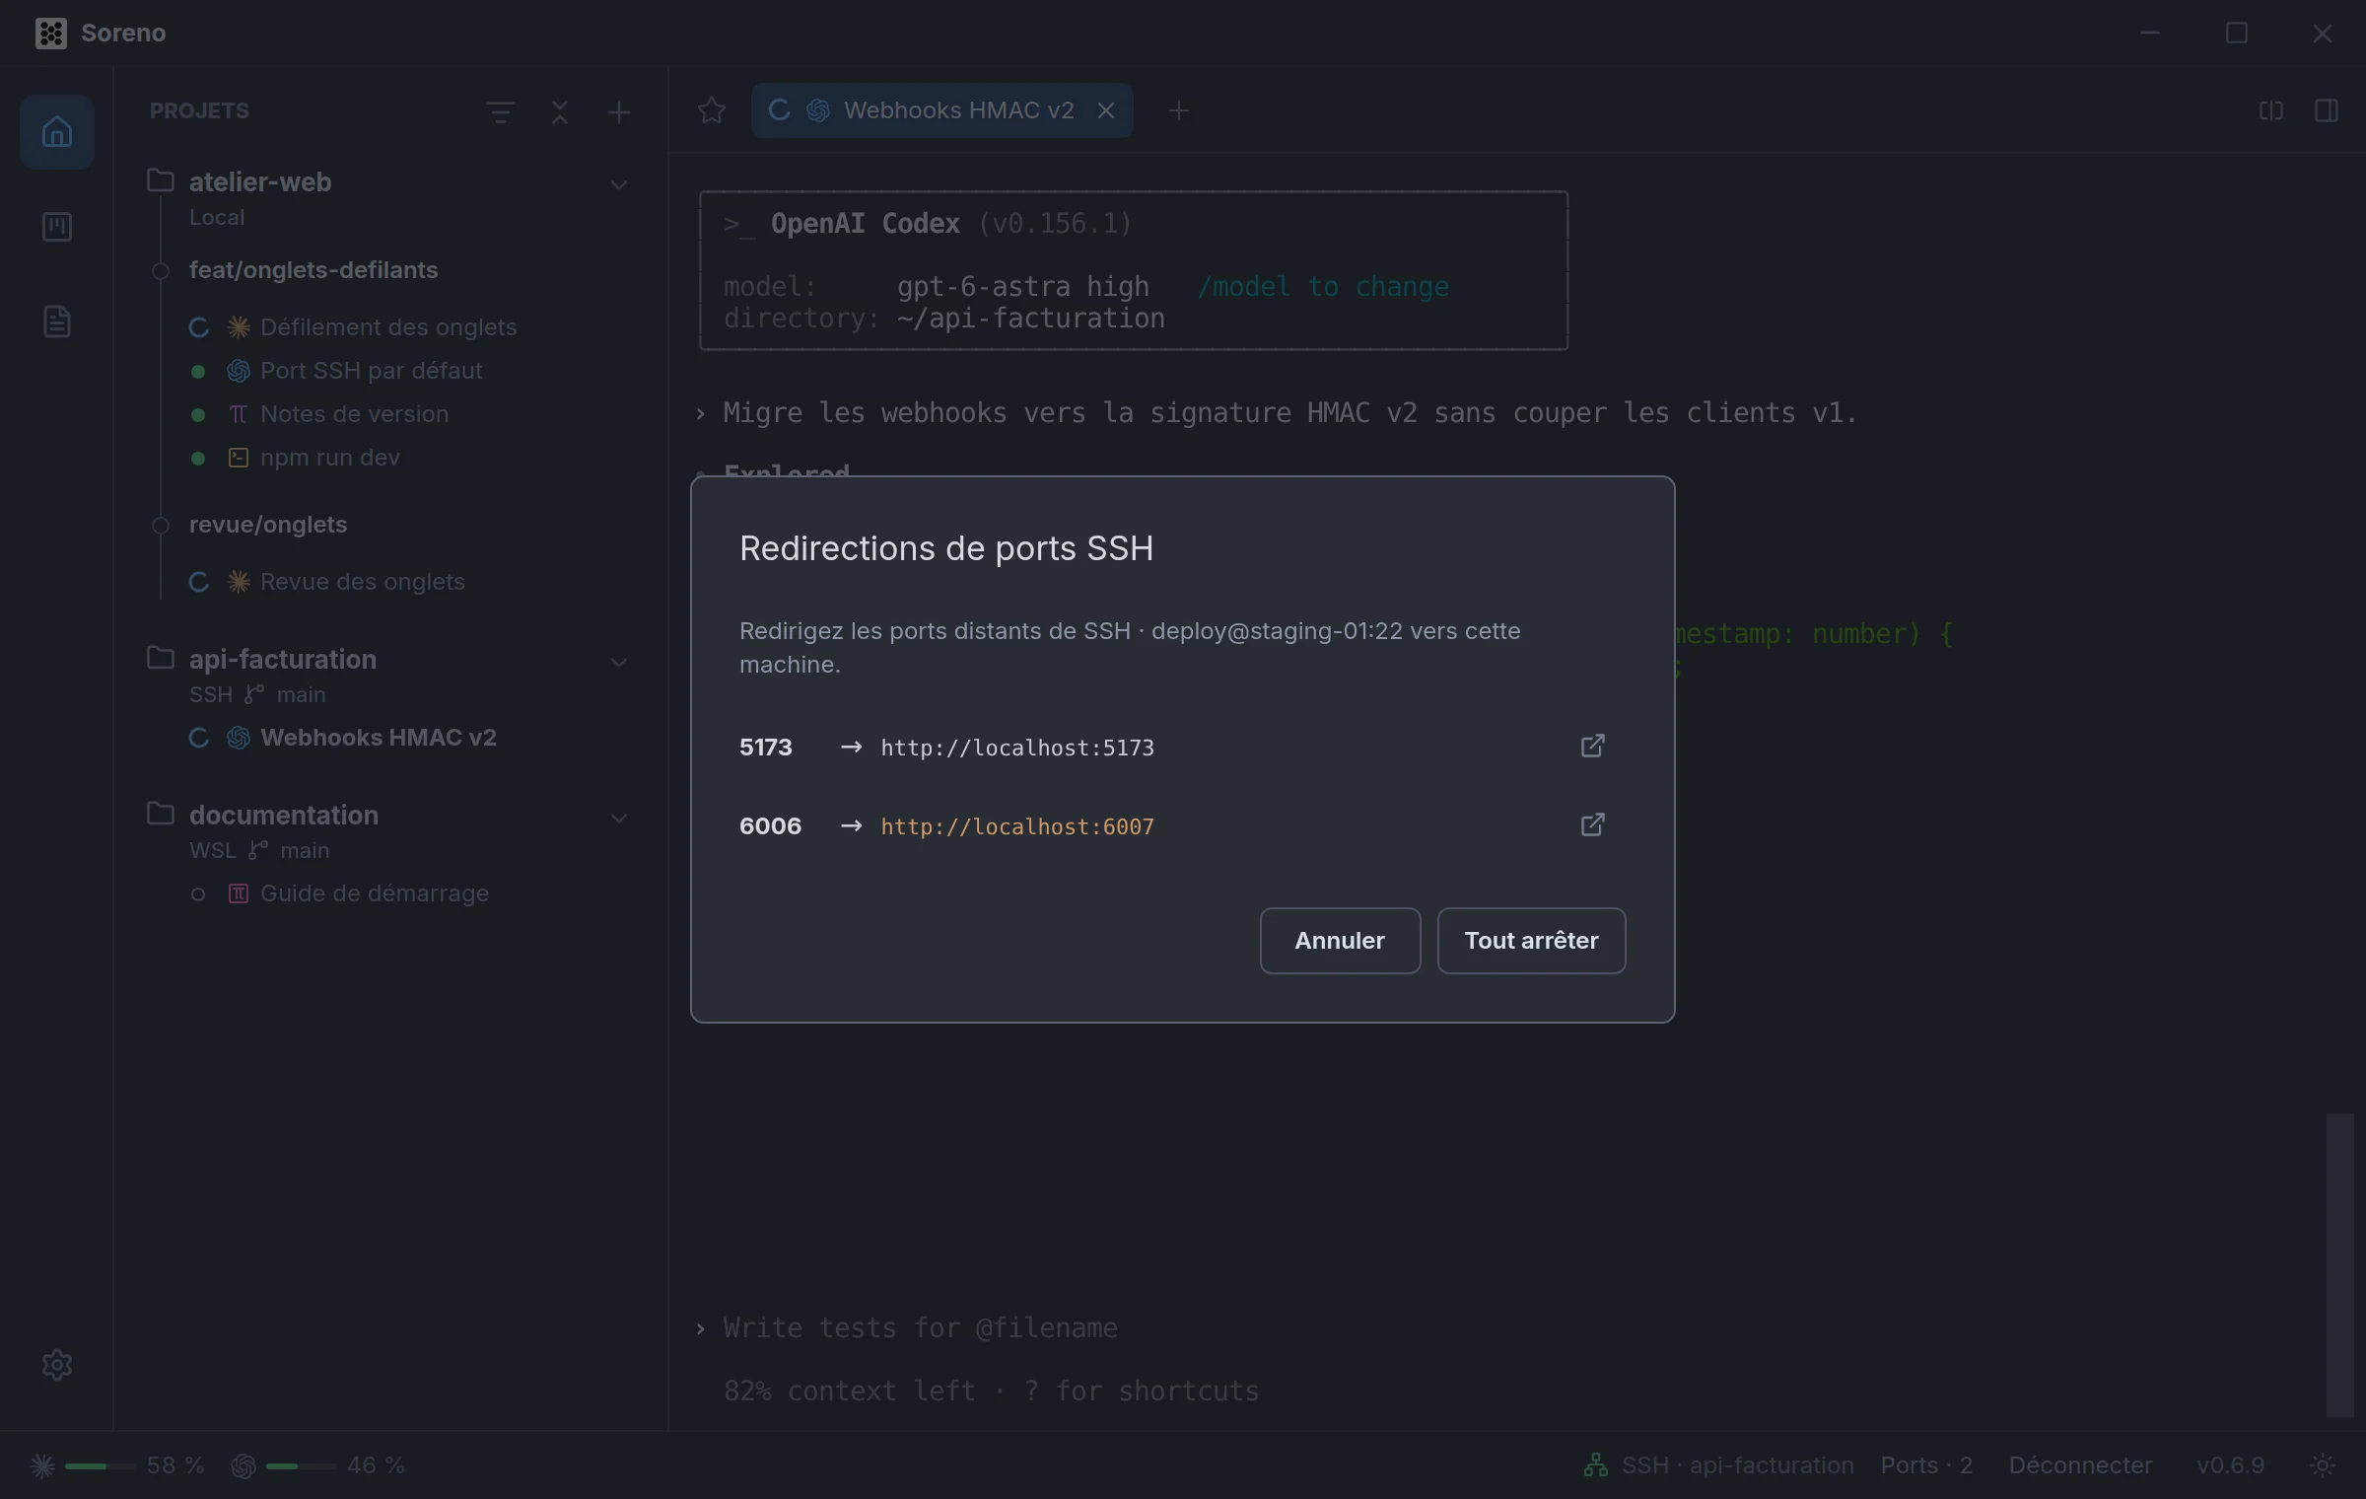Open external link for port 5173
The height and width of the screenshot is (1499, 2366).
1592,746
